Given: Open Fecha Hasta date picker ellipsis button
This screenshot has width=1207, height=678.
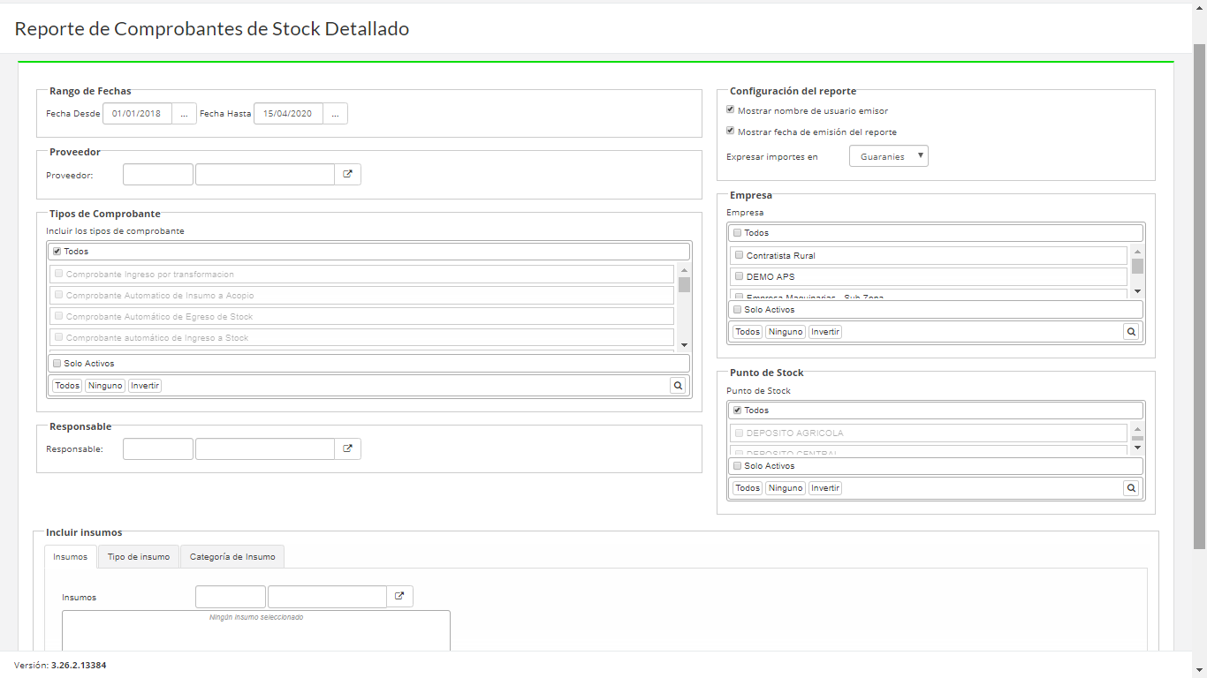Looking at the screenshot, I should [x=335, y=114].
